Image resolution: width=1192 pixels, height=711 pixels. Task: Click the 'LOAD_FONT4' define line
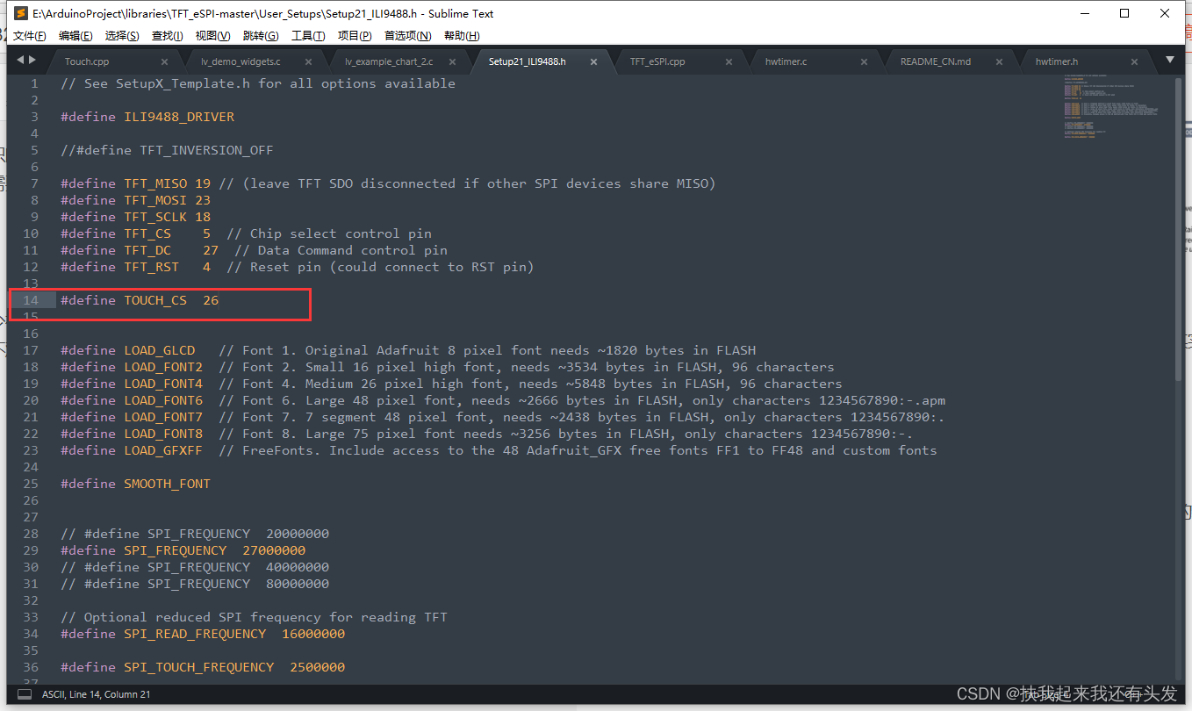[x=451, y=384]
